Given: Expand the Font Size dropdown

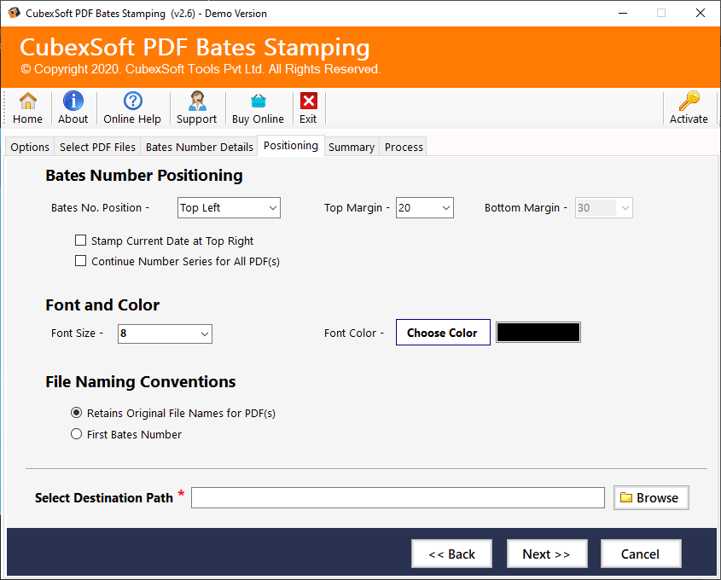Looking at the screenshot, I should (165, 333).
